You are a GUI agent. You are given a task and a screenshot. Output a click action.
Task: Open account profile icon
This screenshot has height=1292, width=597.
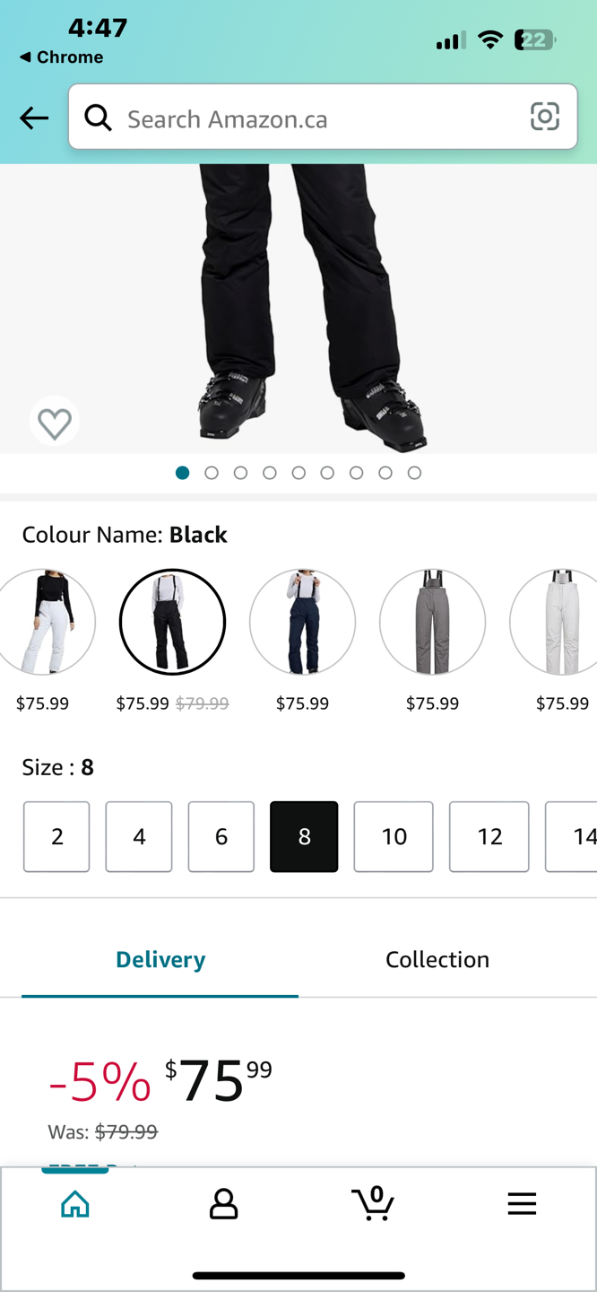pos(223,1204)
